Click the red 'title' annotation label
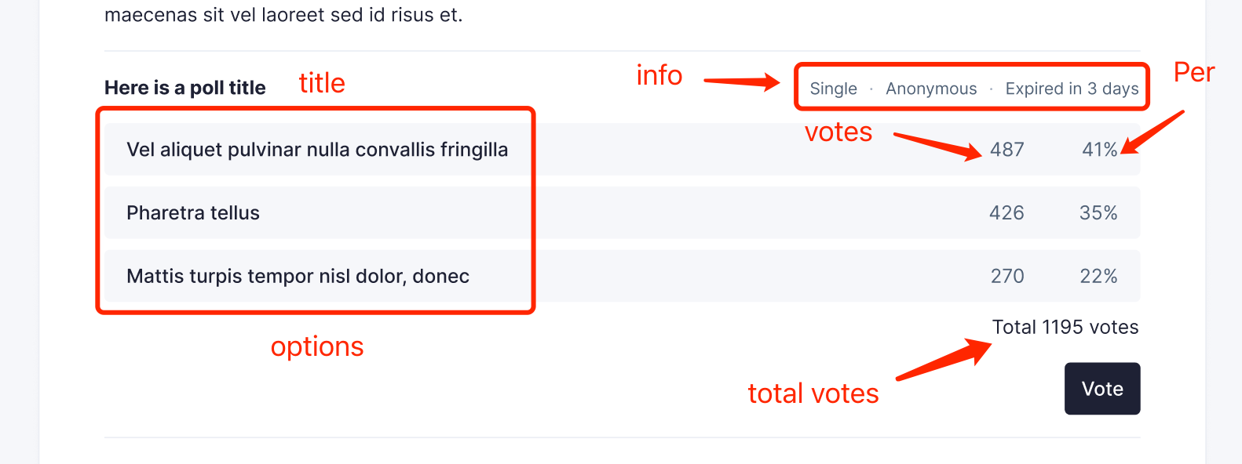The image size is (1242, 464). tap(321, 82)
